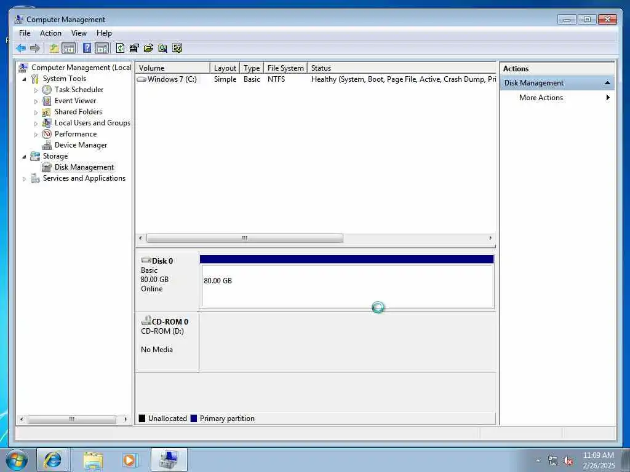Select Local Users and Groups in the tree

coord(92,123)
